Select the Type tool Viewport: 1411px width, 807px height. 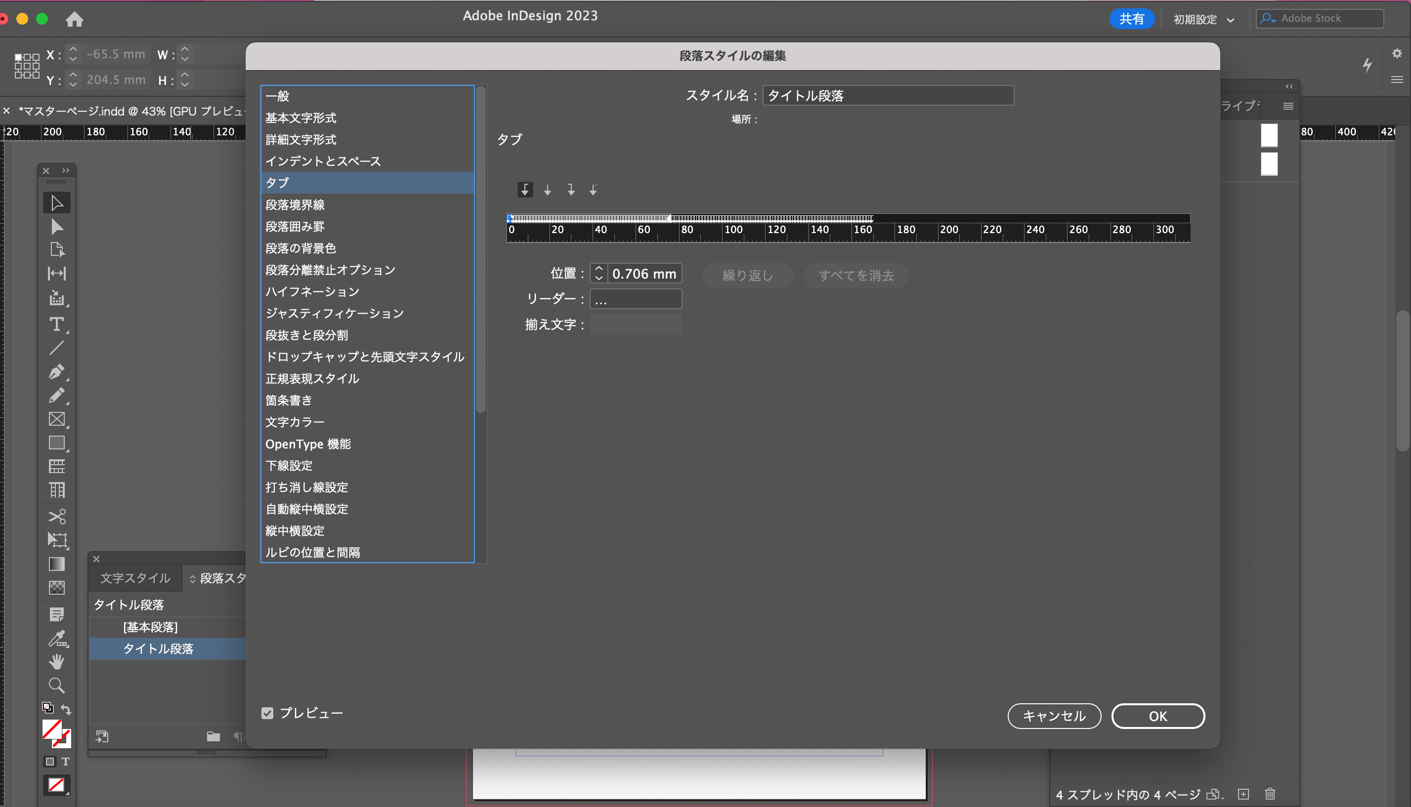(56, 324)
